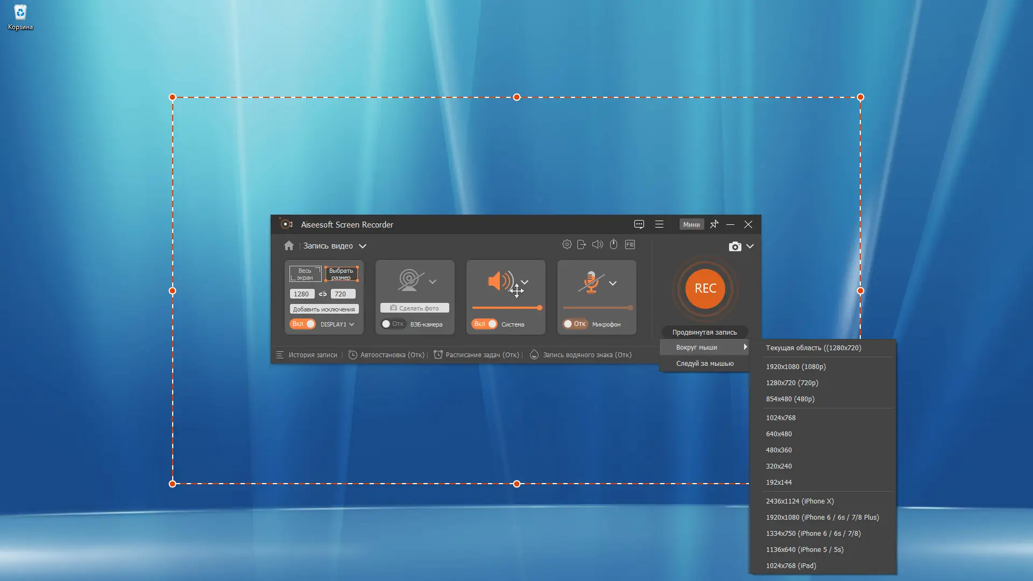Pin the recorder window on top
The height and width of the screenshot is (581, 1033).
[714, 224]
